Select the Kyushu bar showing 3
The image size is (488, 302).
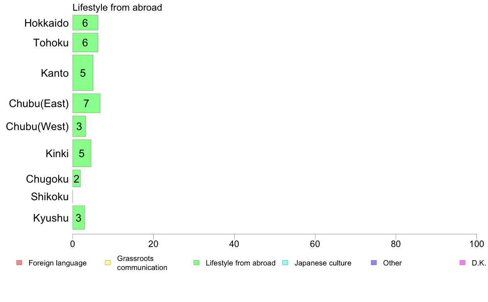point(78,218)
